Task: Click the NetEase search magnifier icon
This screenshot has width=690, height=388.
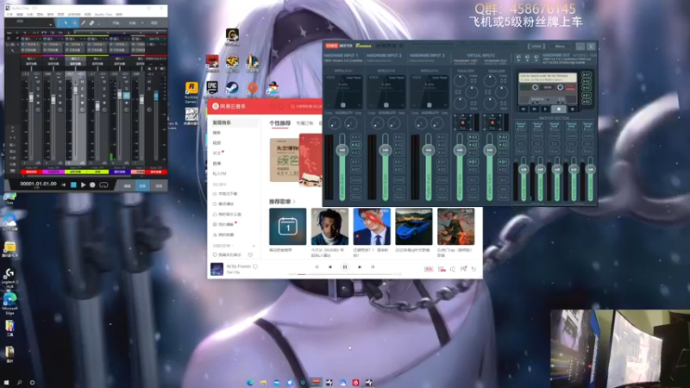Action: (292, 106)
